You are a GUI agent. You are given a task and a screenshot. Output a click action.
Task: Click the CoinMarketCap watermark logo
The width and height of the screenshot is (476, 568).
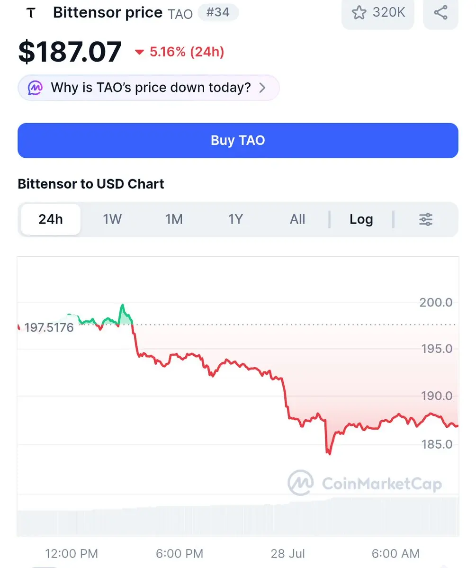pyautogui.click(x=365, y=483)
